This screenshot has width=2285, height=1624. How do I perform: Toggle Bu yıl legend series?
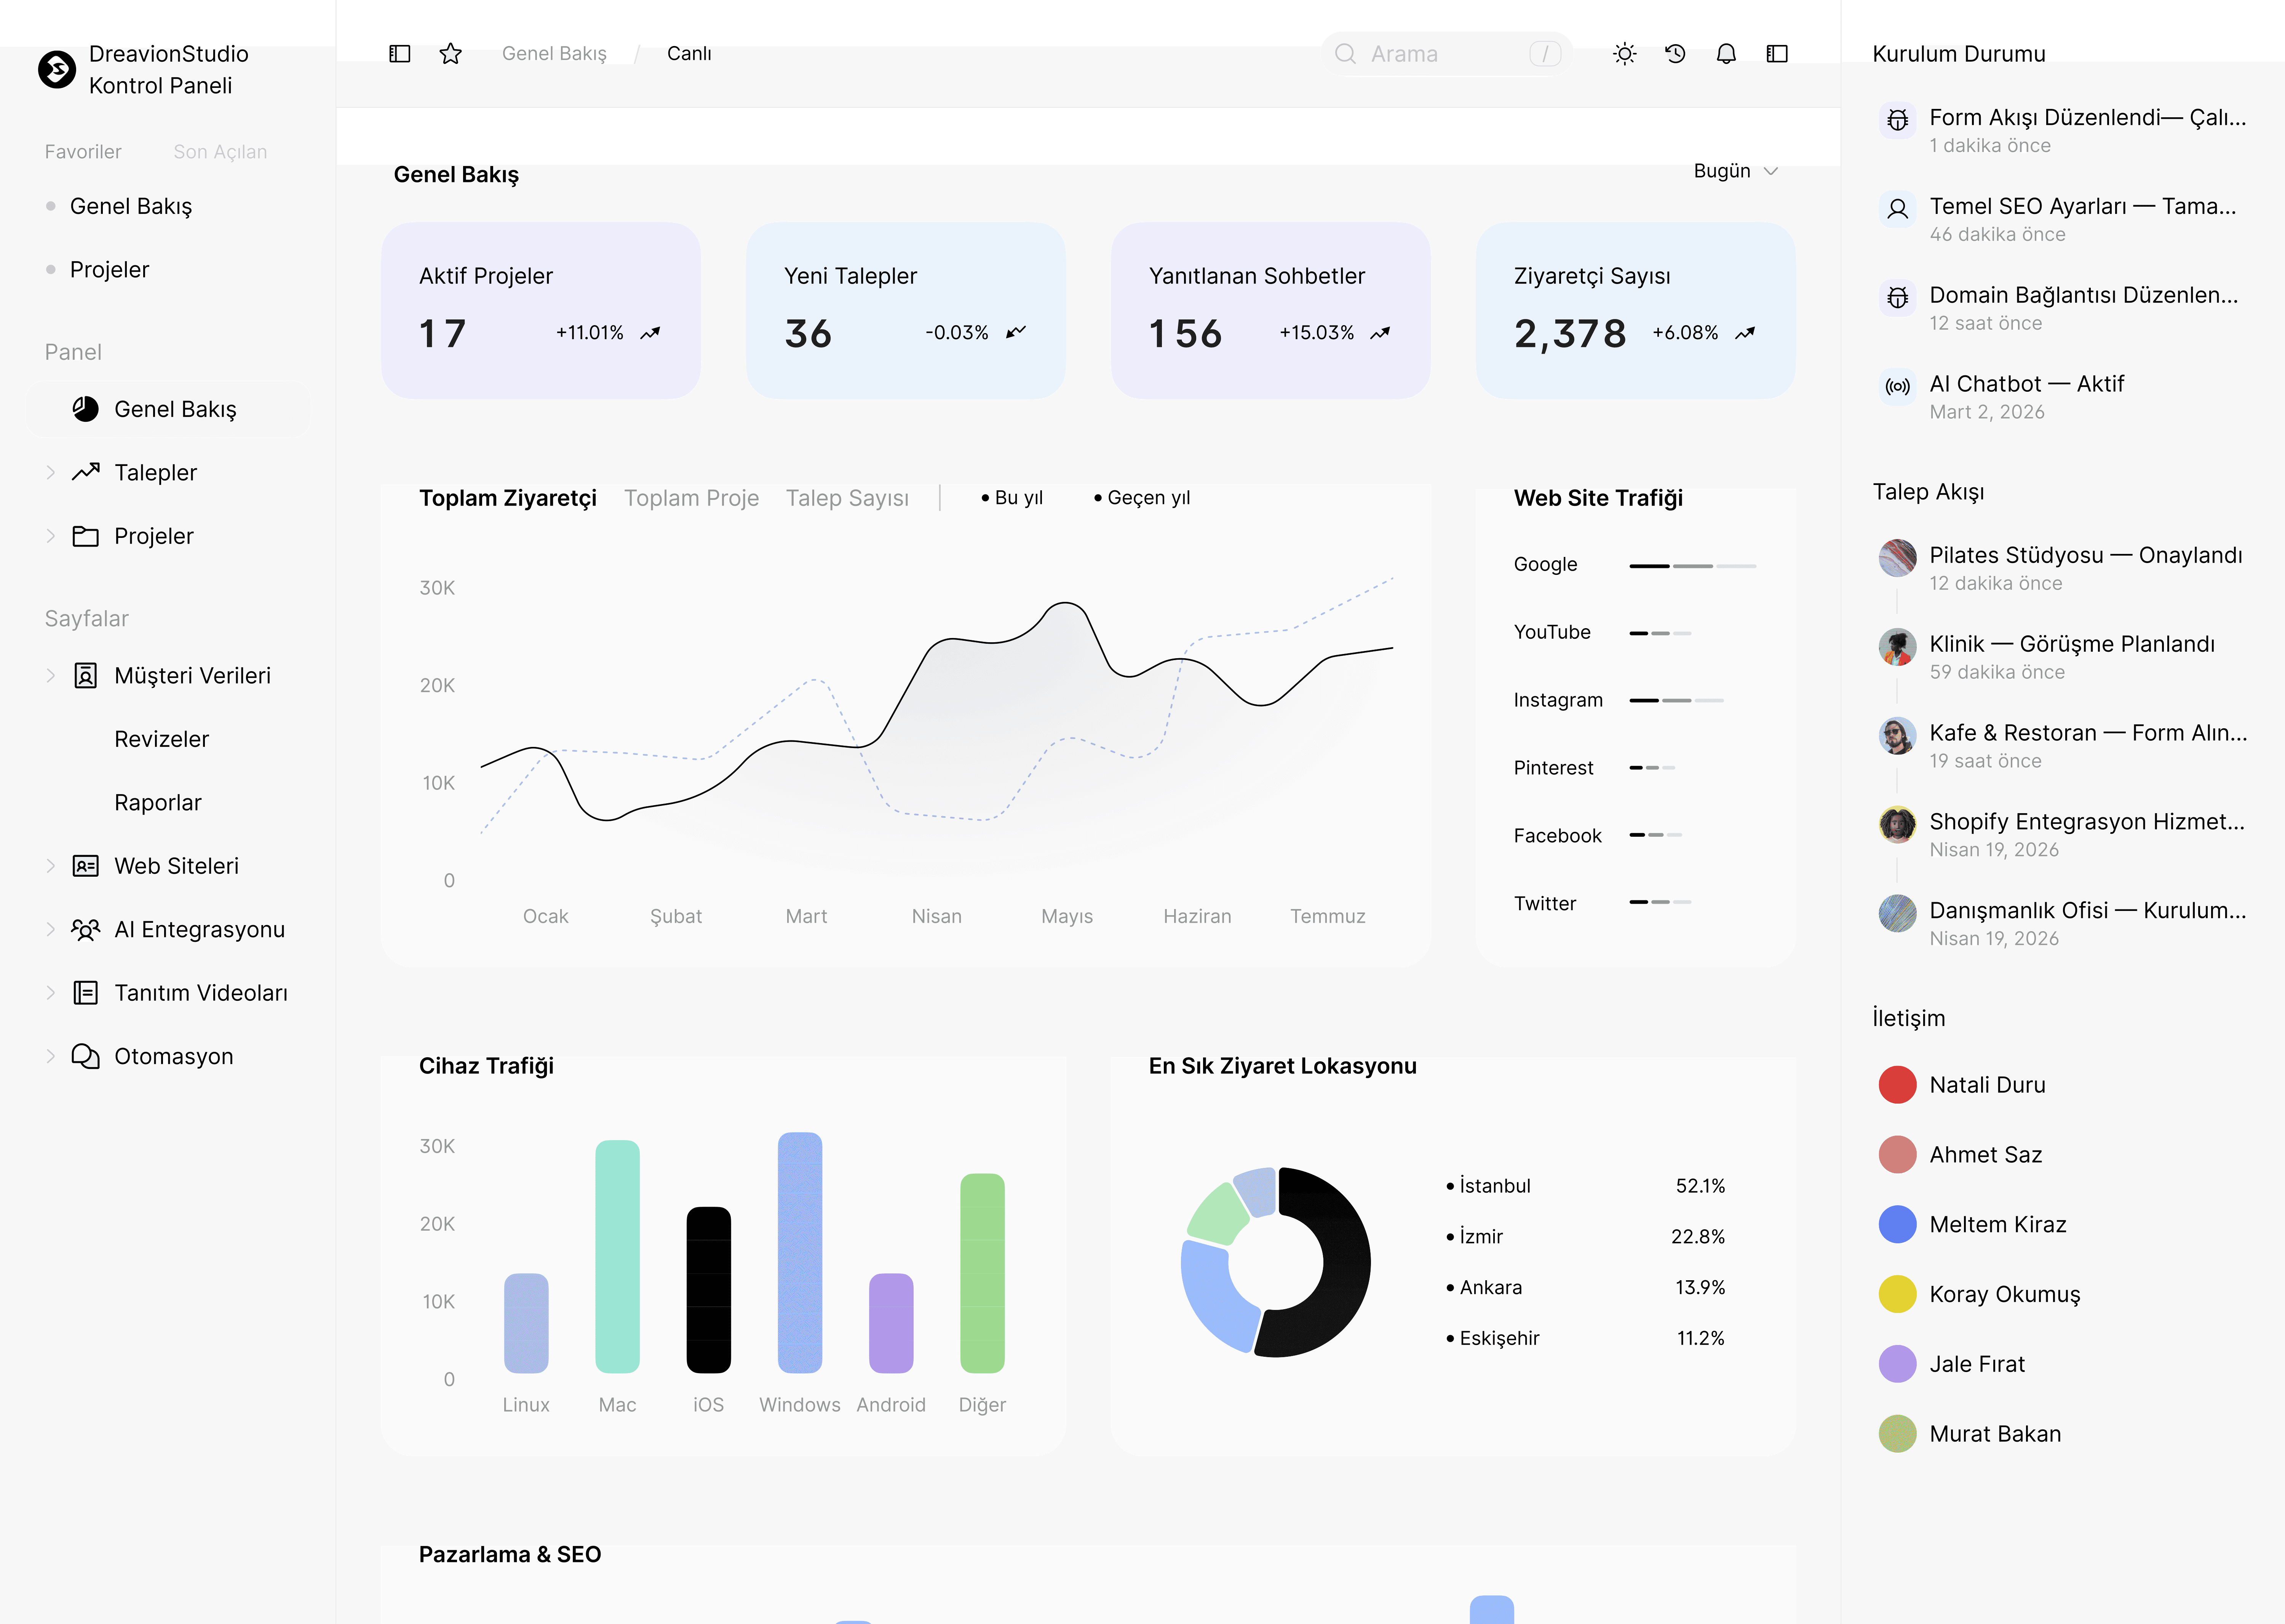pyautogui.click(x=1011, y=498)
